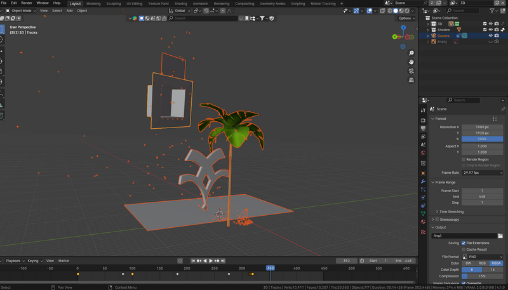Click the pan hand icon in viewport
Screen dimensions: 508x290
point(412,62)
